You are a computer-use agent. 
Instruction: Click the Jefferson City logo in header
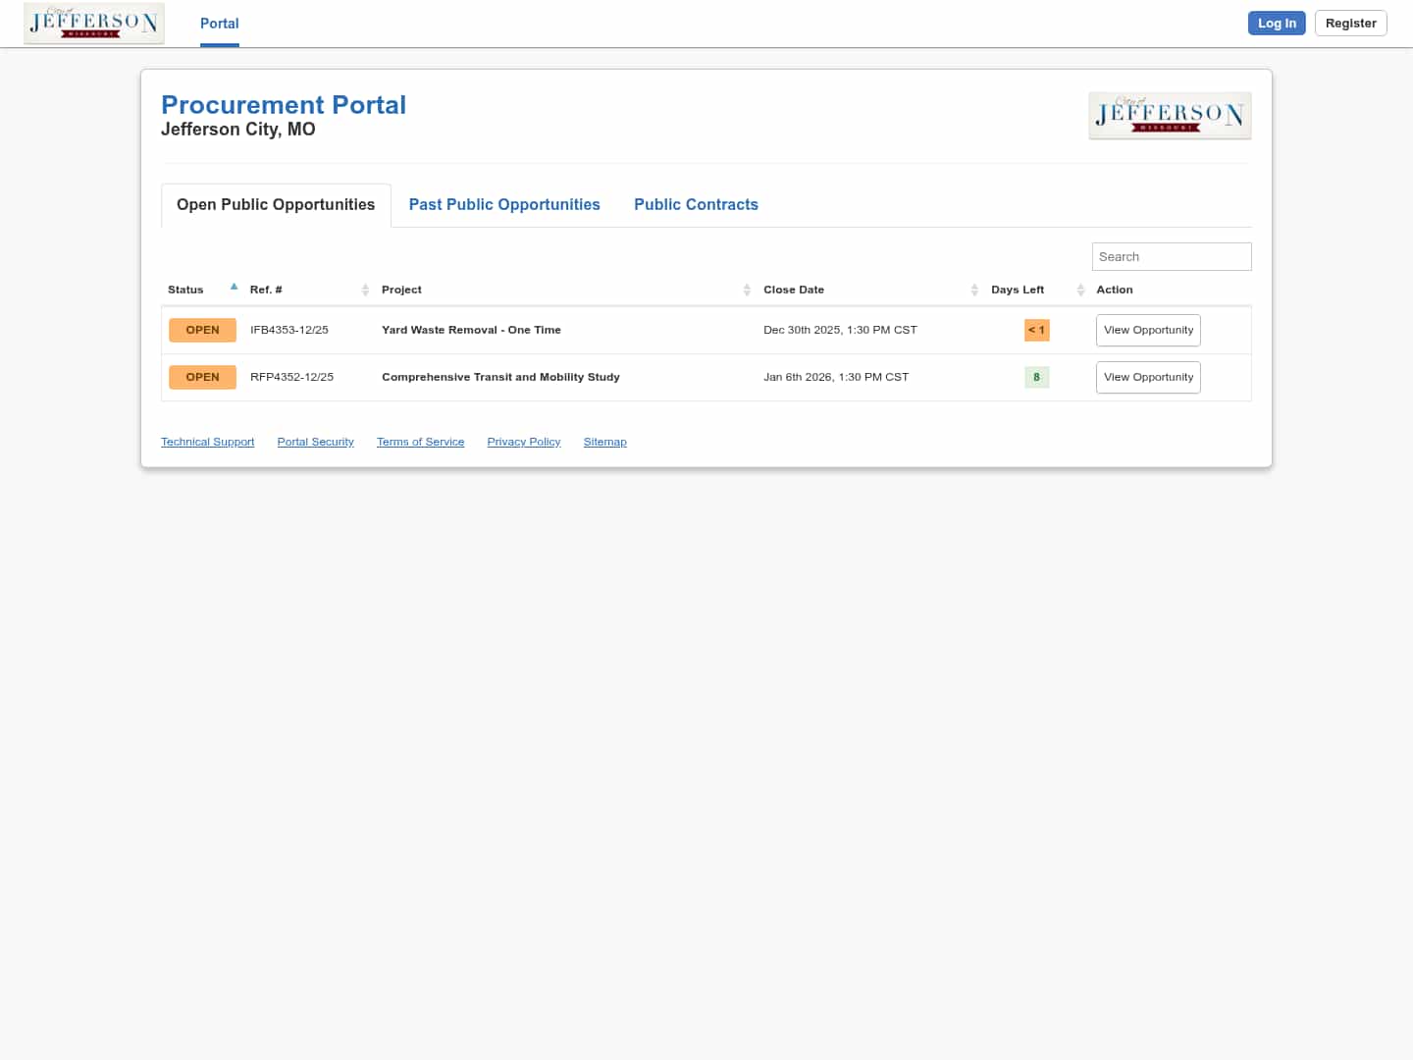point(94,24)
